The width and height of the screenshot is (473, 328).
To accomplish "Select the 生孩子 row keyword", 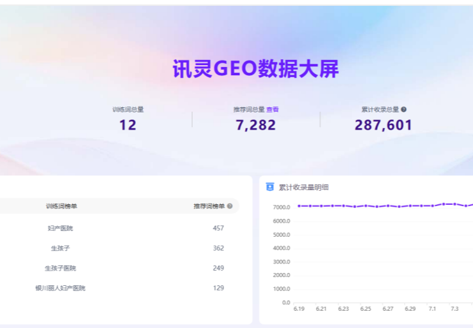I will coord(61,248).
